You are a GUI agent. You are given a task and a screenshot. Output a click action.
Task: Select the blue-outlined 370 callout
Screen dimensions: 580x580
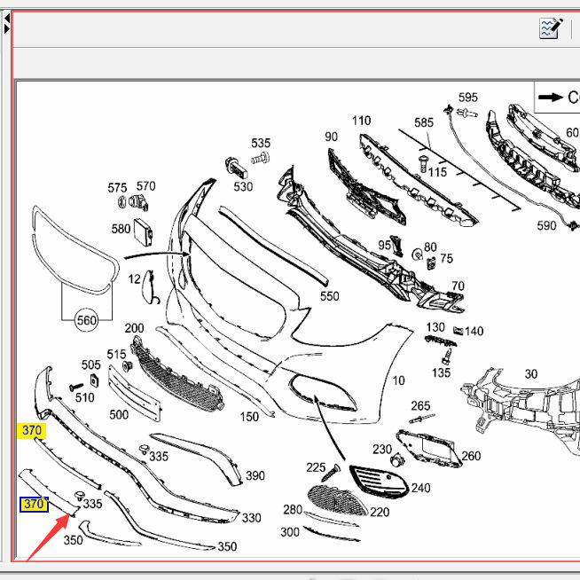[x=34, y=505]
